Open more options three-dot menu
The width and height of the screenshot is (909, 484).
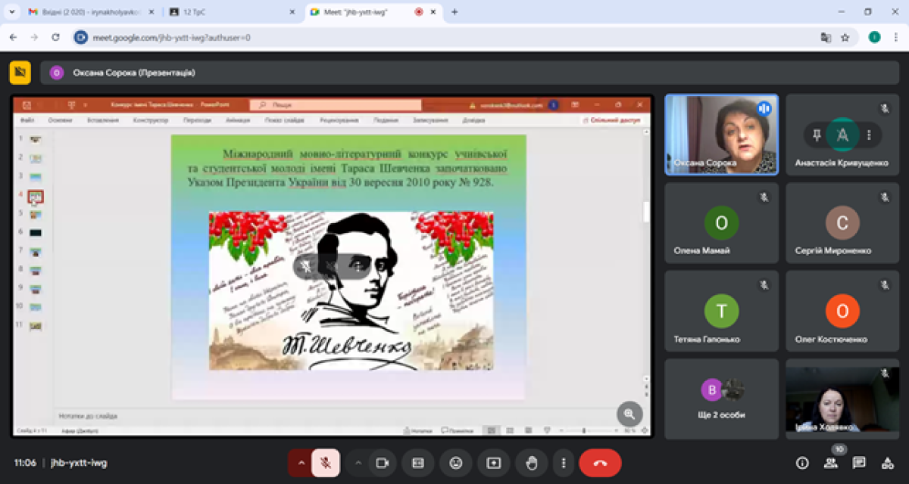(563, 463)
